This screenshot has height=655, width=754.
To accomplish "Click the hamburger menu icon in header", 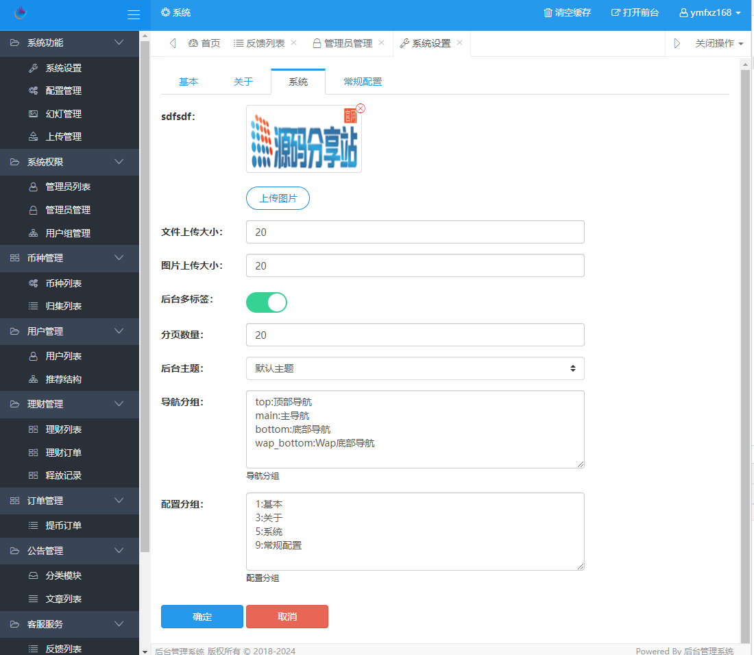I will point(134,14).
